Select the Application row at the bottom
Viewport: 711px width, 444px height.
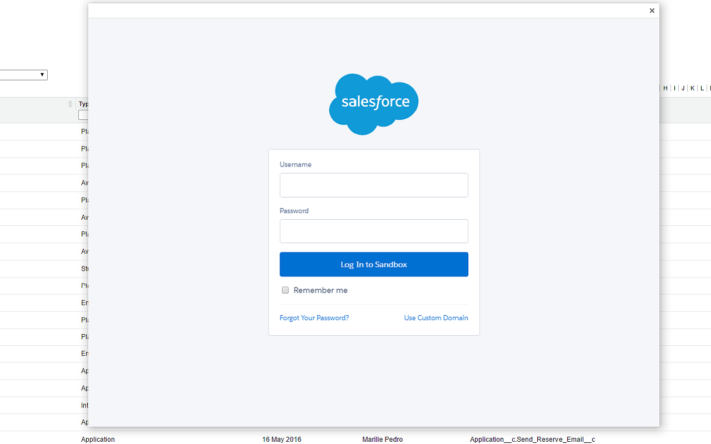[98, 439]
